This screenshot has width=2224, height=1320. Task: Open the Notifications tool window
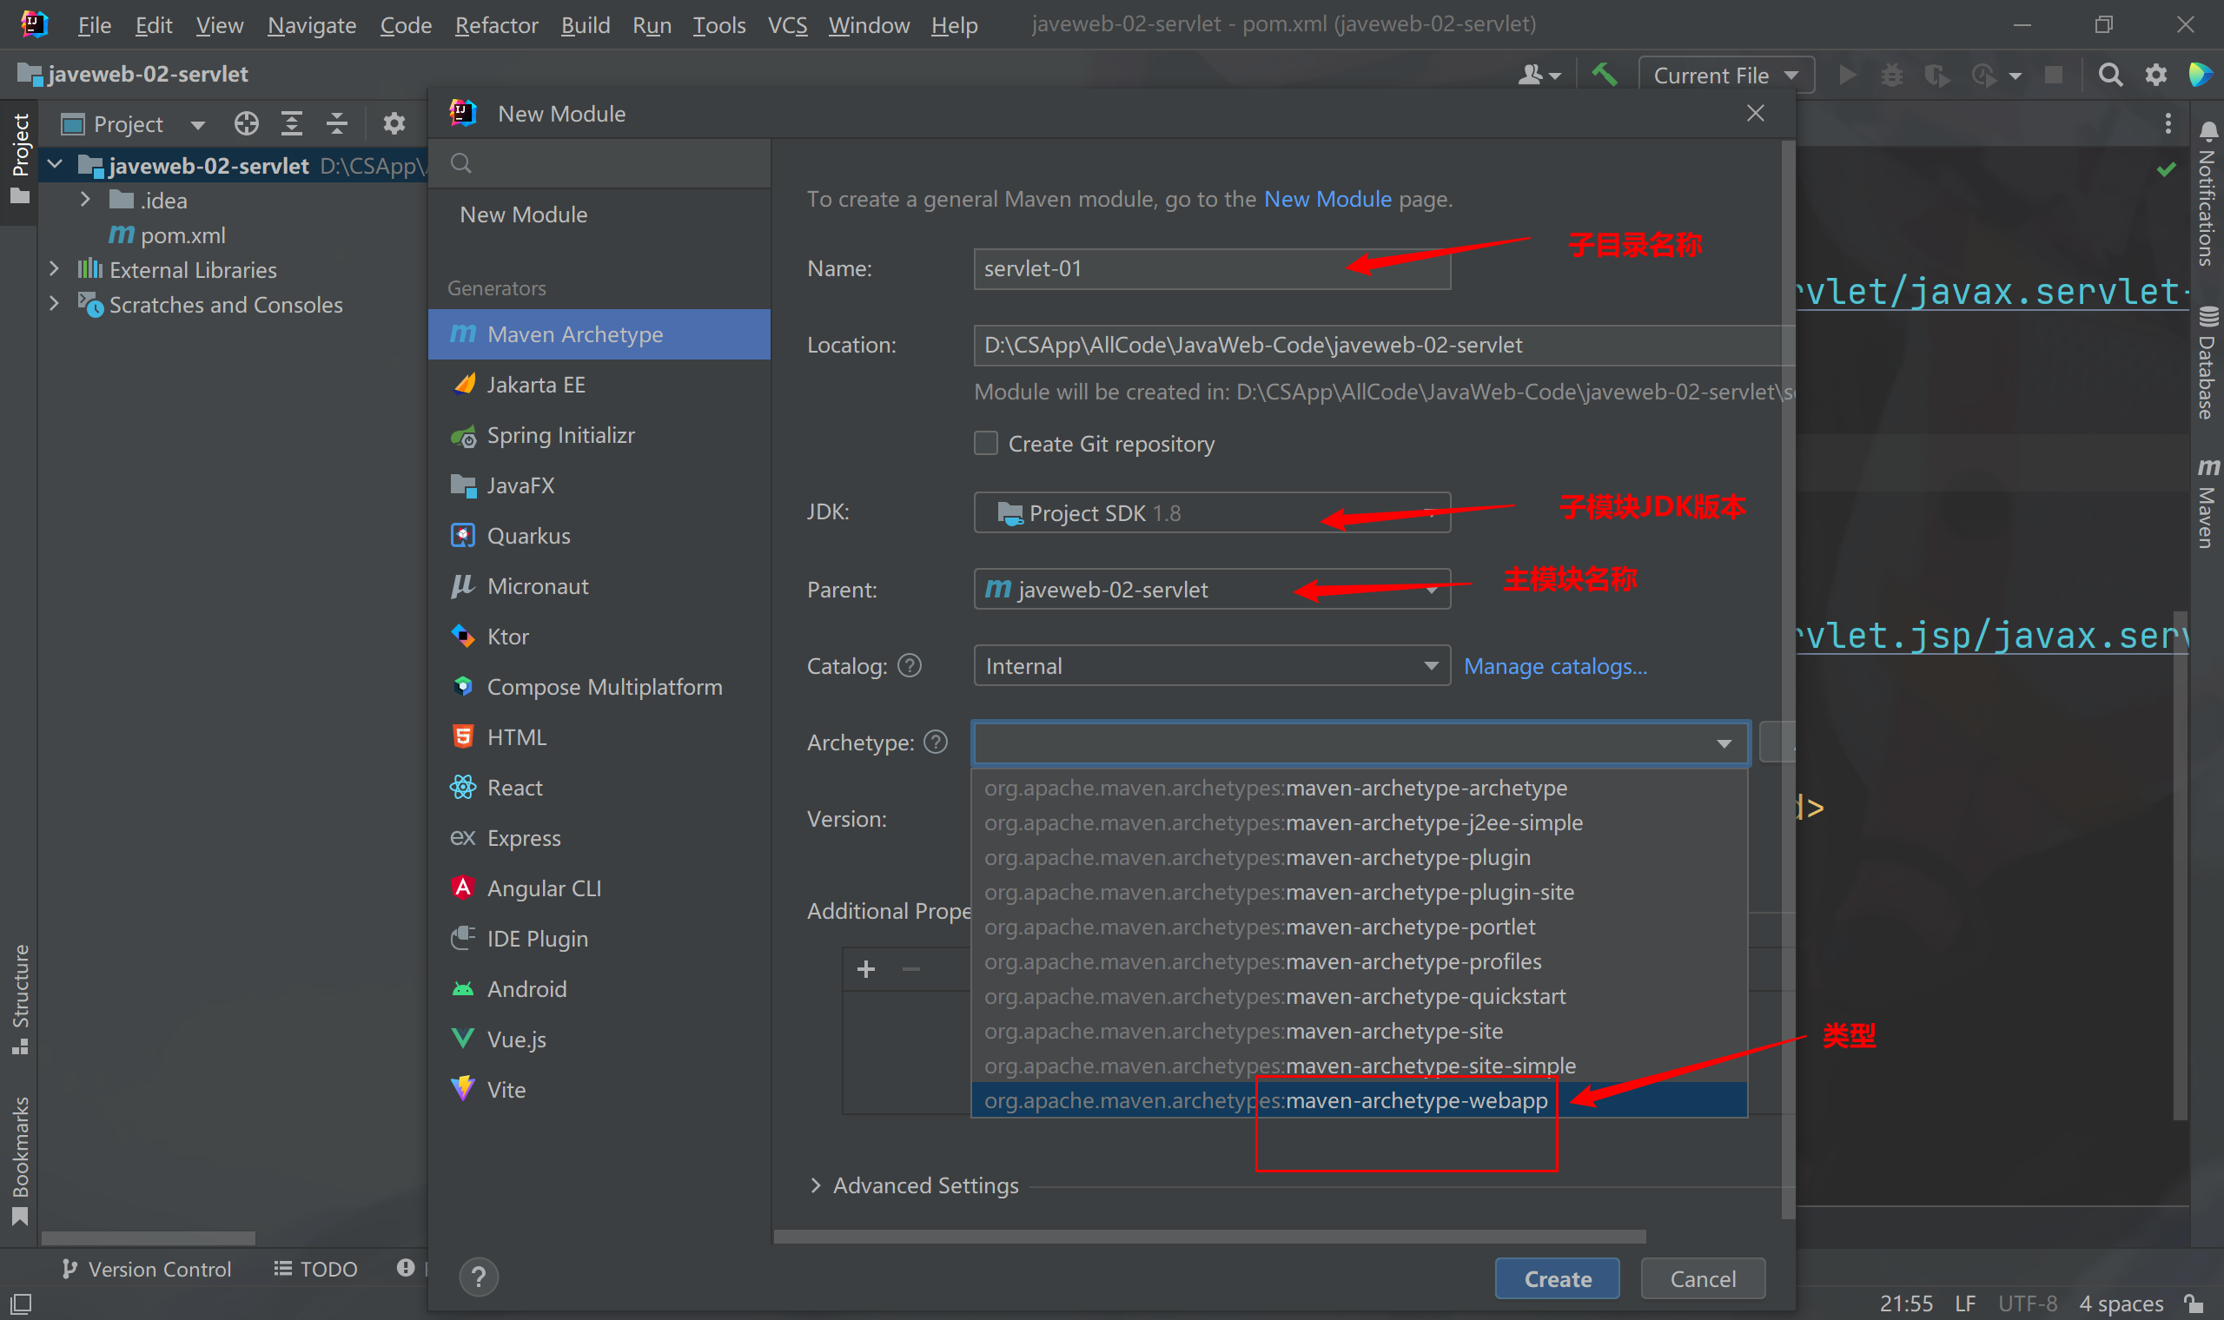pyautogui.click(x=2207, y=194)
